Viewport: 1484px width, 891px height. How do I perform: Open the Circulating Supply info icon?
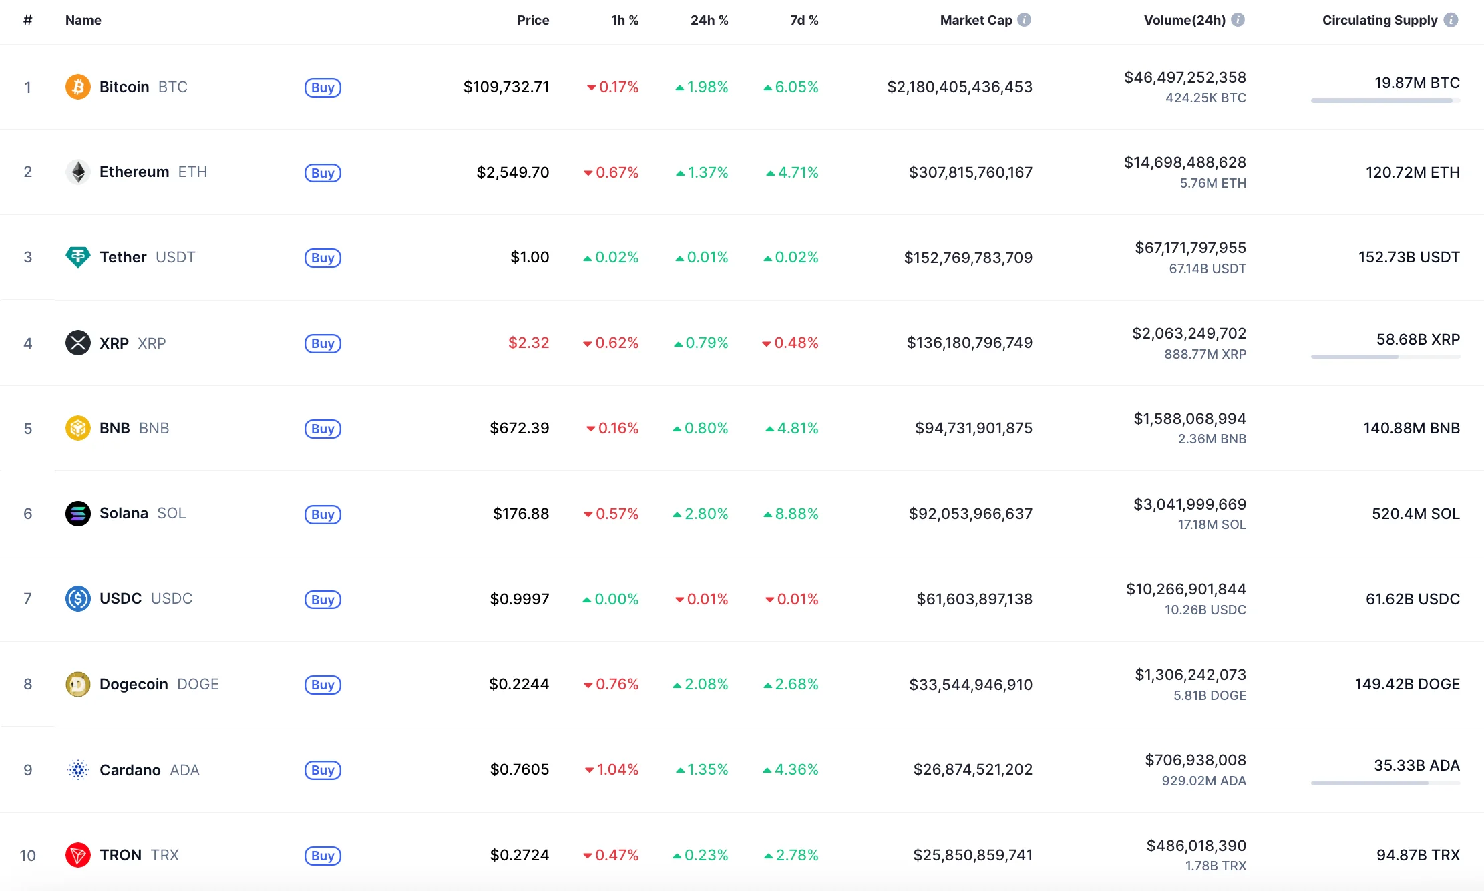(x=1451, y=20)
